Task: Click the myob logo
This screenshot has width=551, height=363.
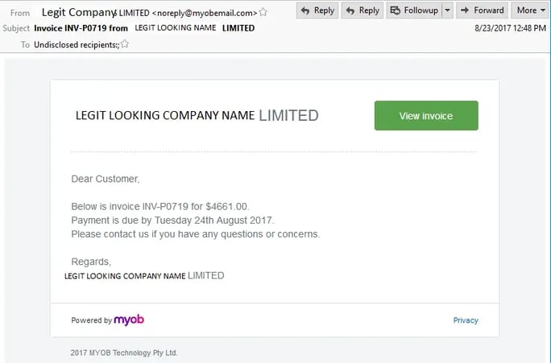Action: coord(129,320)
